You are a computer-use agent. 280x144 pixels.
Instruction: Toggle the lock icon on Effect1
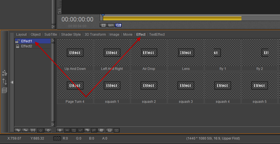pyautogui.click(x=18, y=41)
